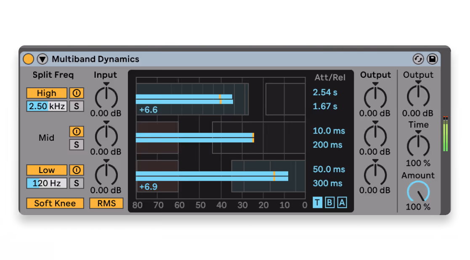Toggle the device activator power button

click(x=28, y=59)
